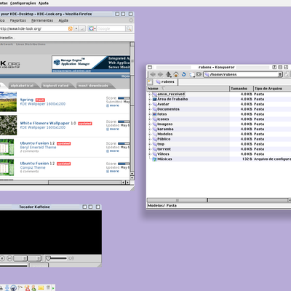291x291 pixels.
Task: Click the Manage Engine banner ad
Action: (x=91, y=64)
